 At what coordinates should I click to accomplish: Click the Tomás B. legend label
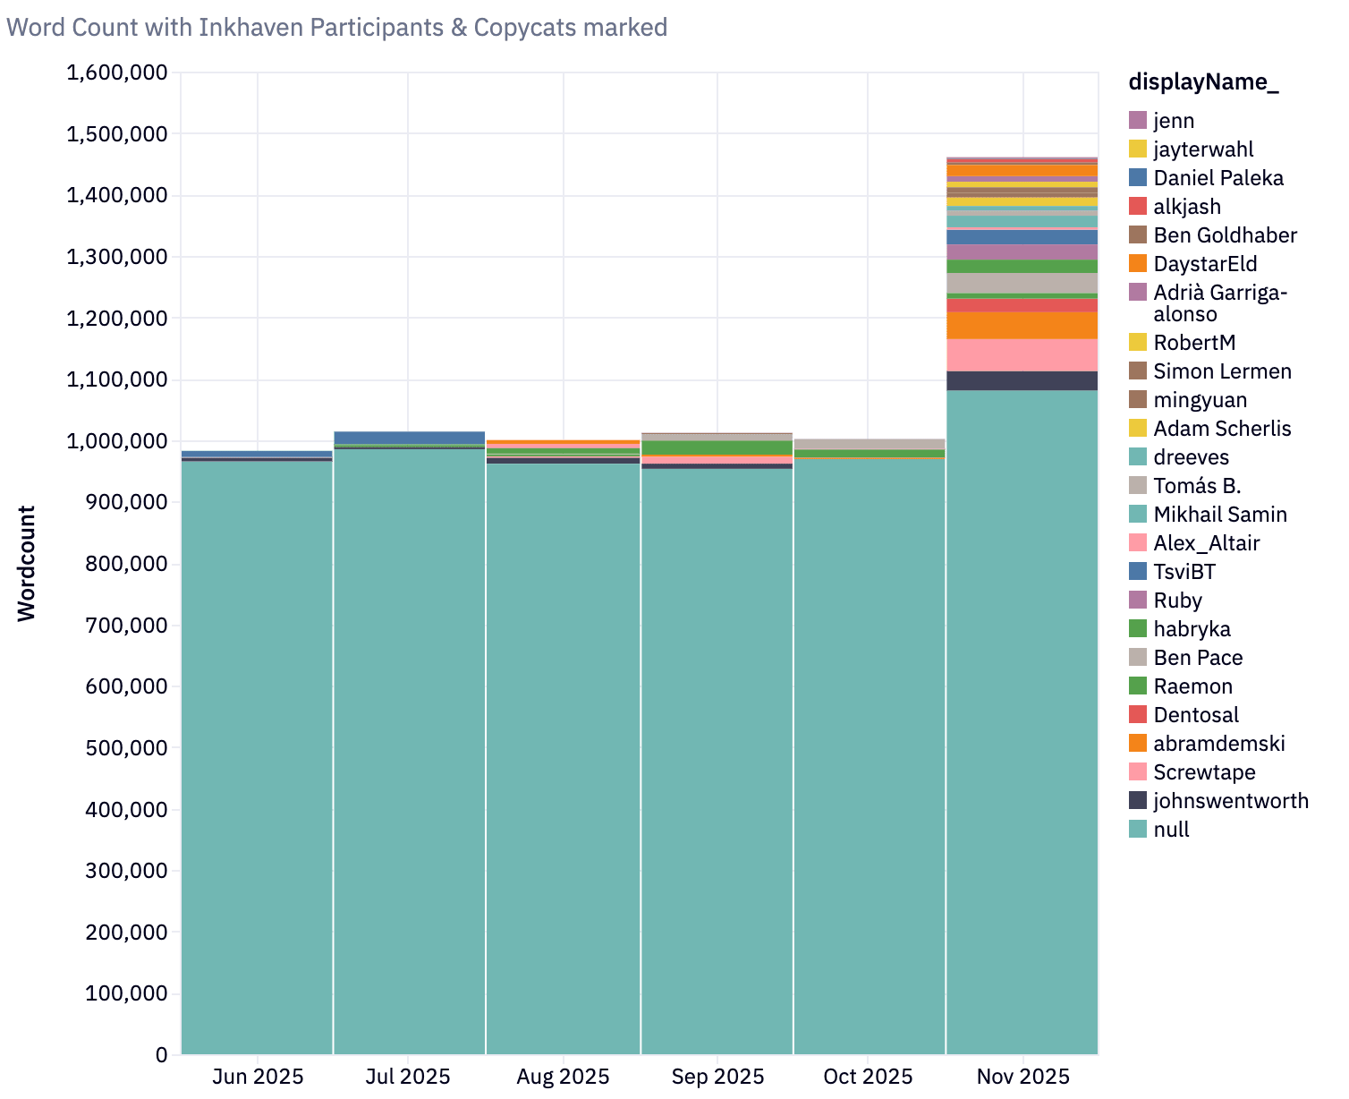(x=1197, y=486)
